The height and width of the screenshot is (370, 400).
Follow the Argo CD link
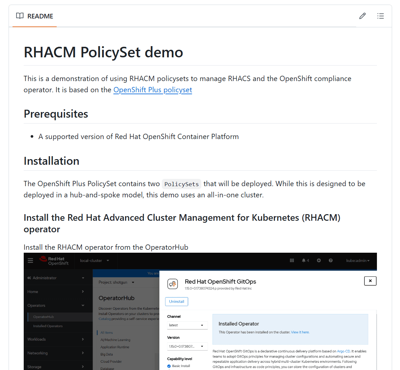[343, 351]
